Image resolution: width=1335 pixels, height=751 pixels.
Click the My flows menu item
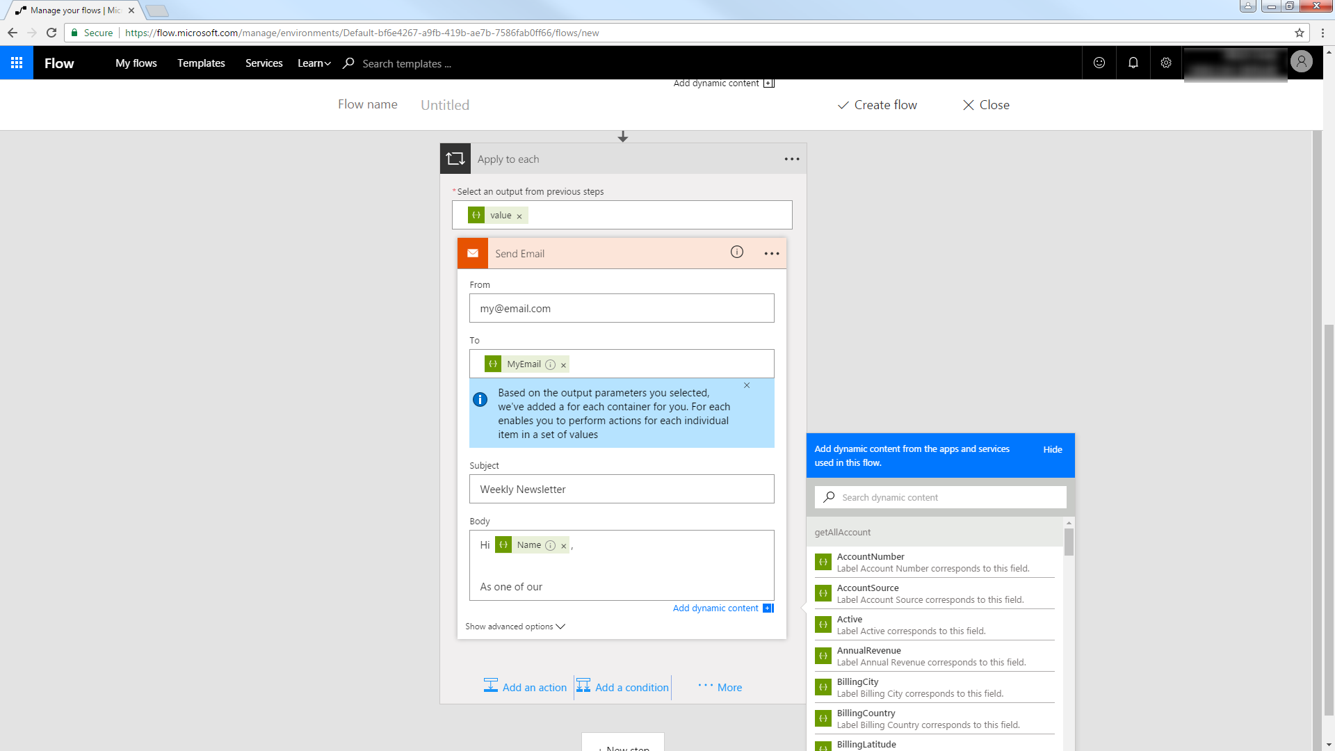pos(136,63)
